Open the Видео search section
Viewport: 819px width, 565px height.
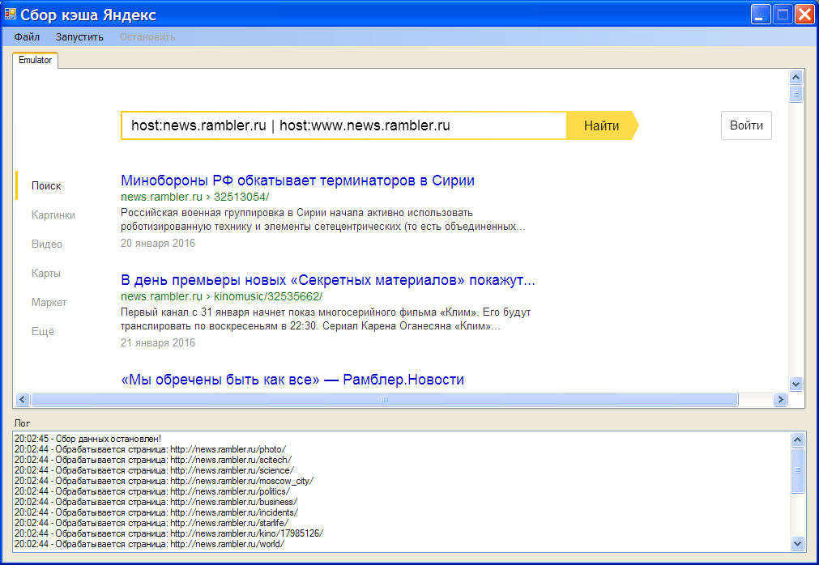point(46,244)
